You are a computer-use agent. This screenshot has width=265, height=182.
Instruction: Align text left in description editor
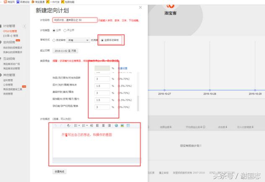point(98,125)
